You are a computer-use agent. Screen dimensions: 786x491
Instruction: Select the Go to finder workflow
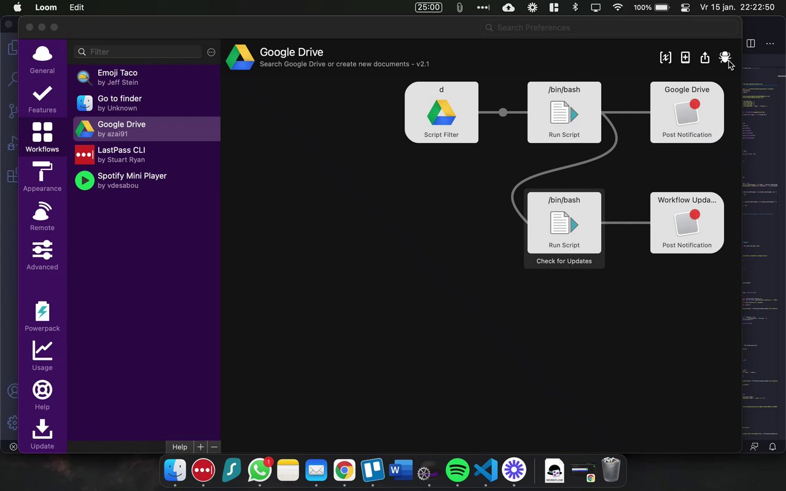(x=147, y=103)
